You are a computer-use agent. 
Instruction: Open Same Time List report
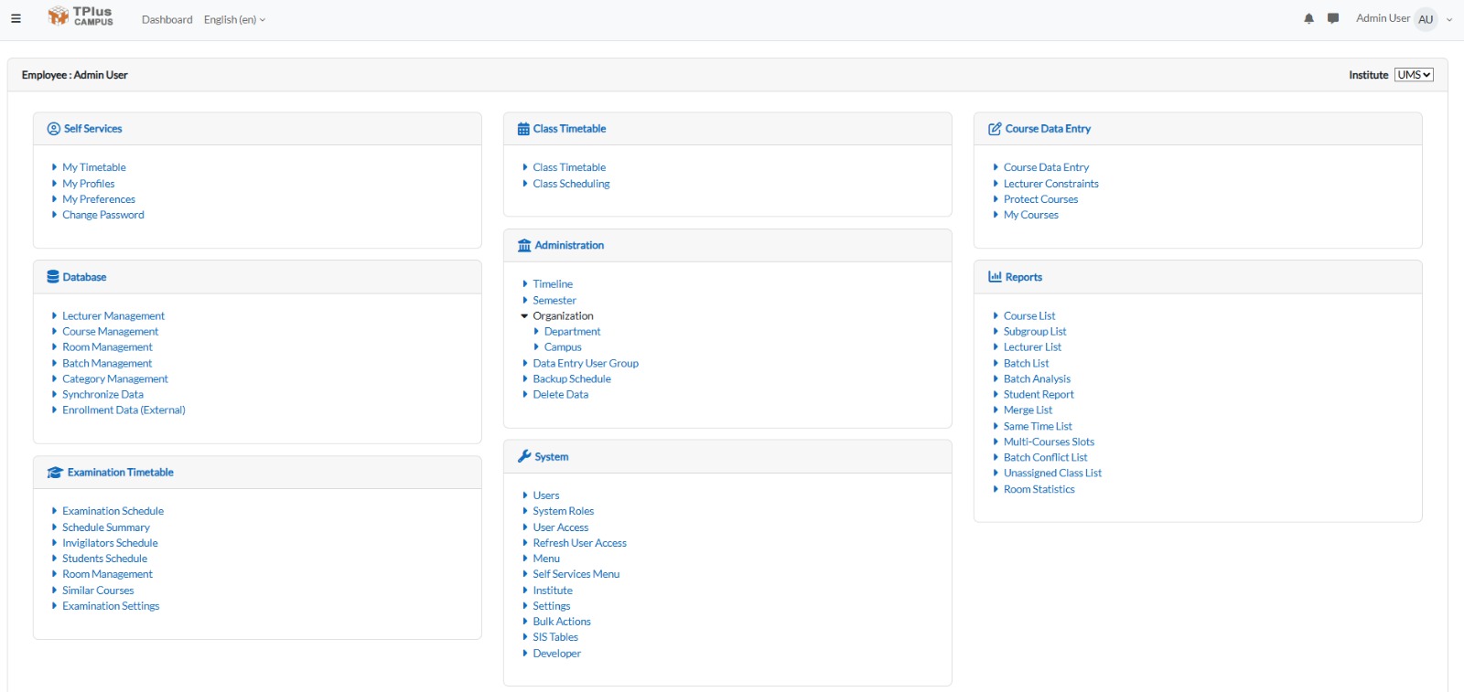pyautogui.click(x=1038, y=426)
